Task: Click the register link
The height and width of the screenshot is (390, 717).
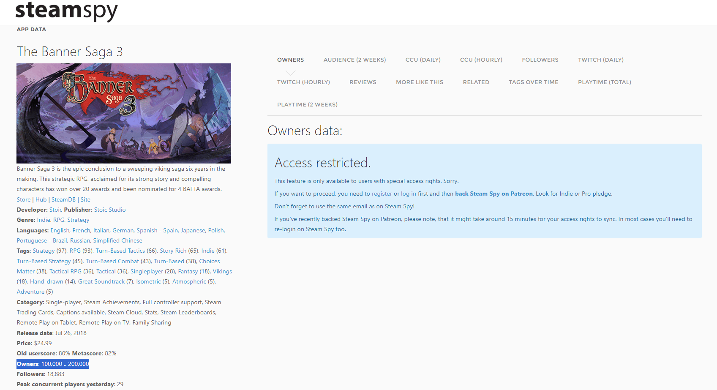Action: click(382, 194)
